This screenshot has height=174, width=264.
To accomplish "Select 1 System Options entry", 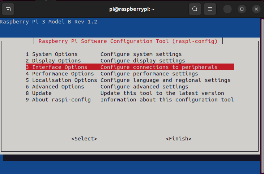I will [51, 54].
